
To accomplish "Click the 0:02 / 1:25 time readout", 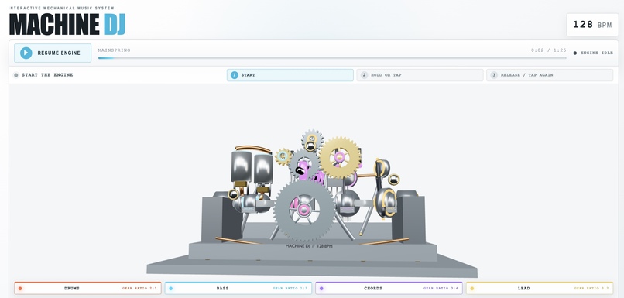I will point(548,50).
